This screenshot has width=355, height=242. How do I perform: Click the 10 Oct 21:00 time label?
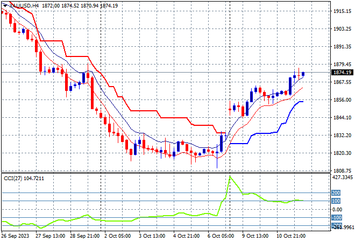pos(291,236)
